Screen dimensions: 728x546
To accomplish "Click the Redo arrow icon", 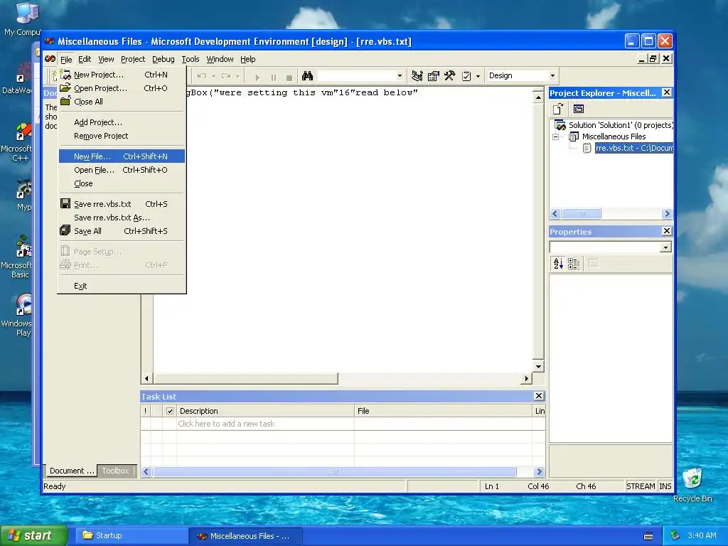I will click(226, 75).
